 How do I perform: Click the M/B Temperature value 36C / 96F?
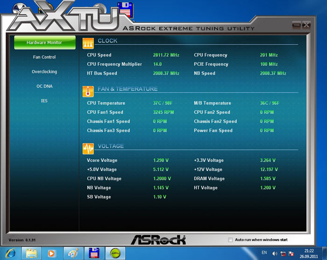270,103
